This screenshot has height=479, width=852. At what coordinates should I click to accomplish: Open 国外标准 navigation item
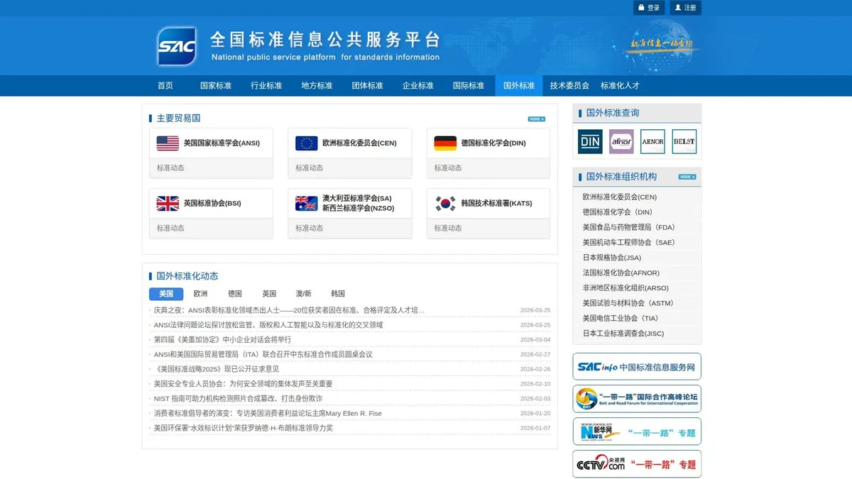(x=519, y=86)
